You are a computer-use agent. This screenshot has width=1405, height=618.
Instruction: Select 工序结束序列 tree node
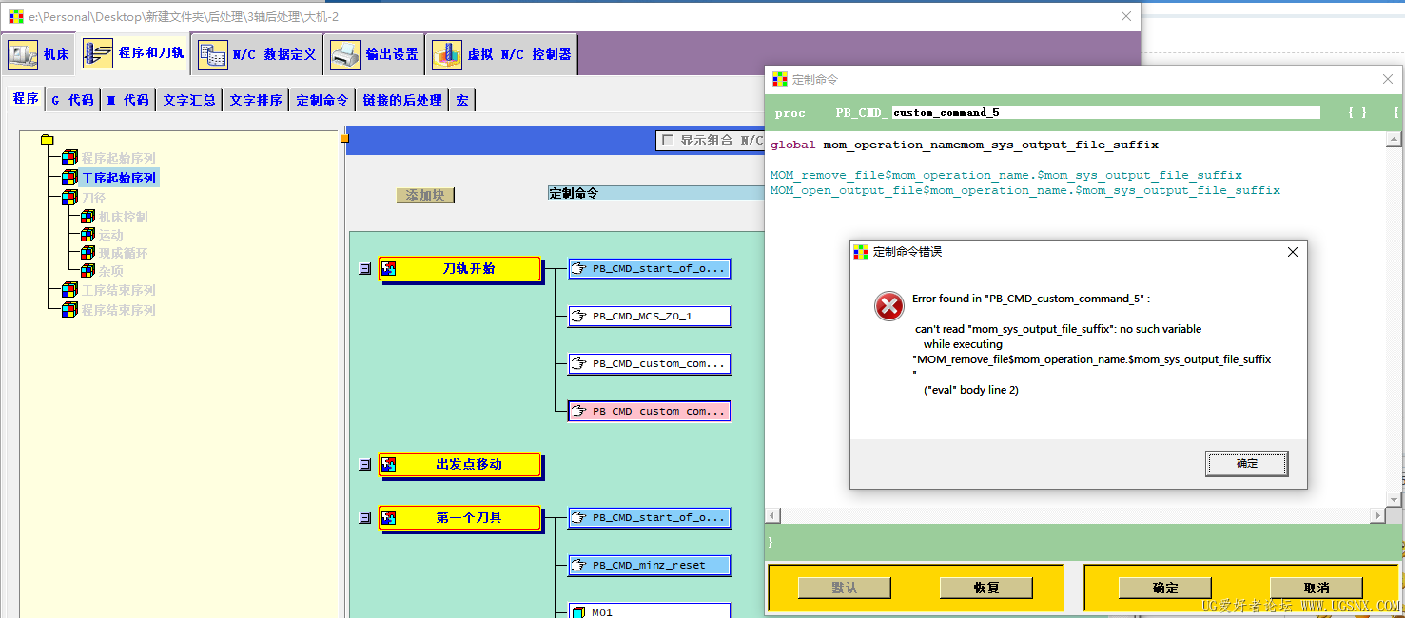point(118,290)
